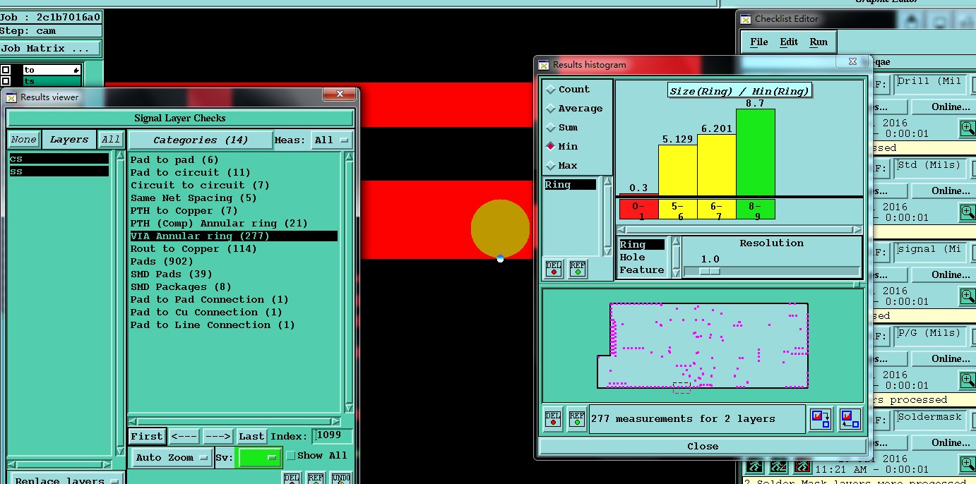Image resolution: width=976 pixels, height=484 pixels.
Task: Click magnifier icon below the Soldermask entry
Action: click(967, 464)
